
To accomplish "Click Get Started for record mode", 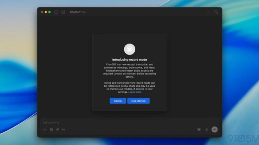I will [x=139, y=101].
